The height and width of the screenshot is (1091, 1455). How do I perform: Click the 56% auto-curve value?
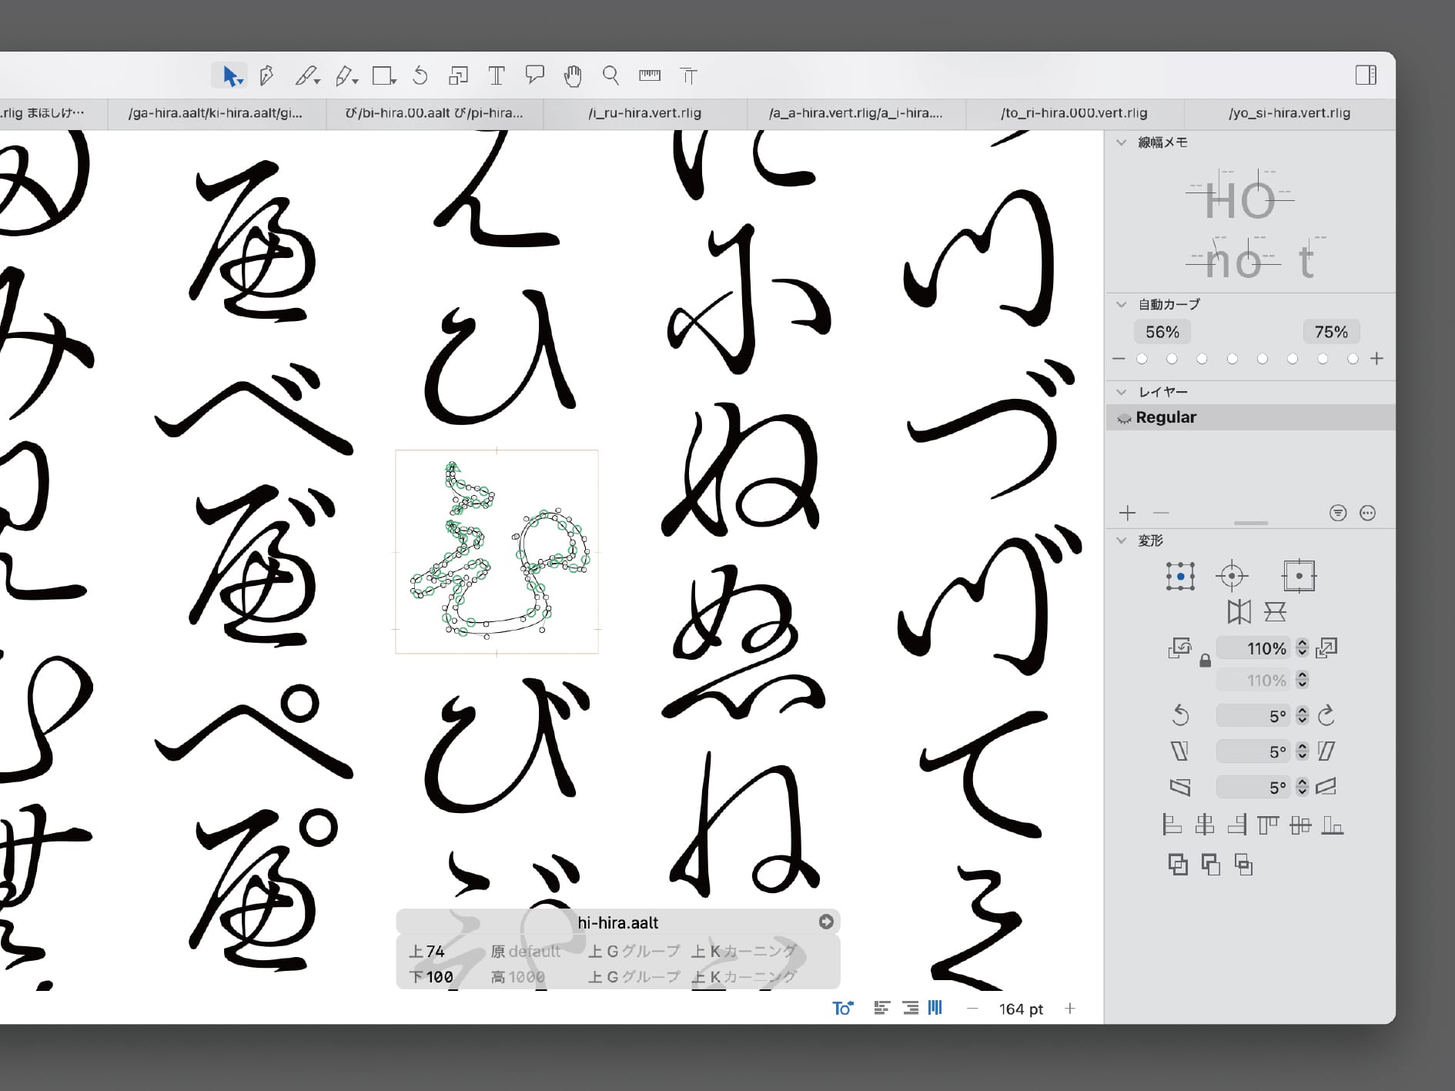[1162, 332]
